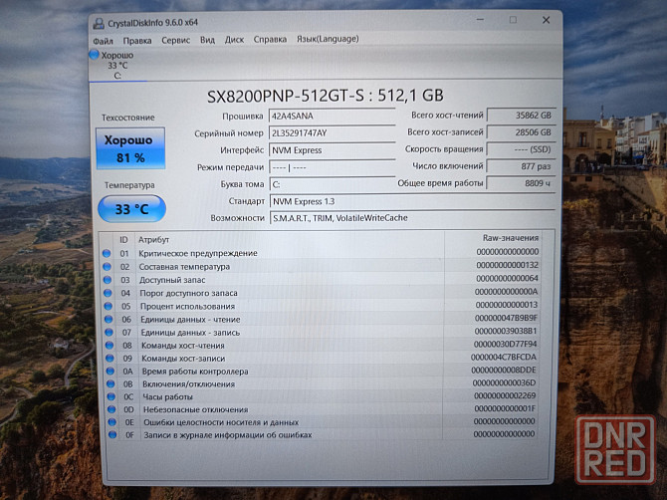Click the rotation speed value ---- (SSD)
667x500 pixels.
pos(521,149)
